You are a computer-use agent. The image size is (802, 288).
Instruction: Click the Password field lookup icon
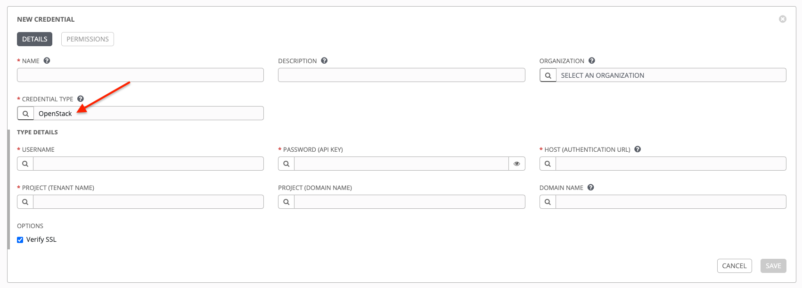(286, 164)
